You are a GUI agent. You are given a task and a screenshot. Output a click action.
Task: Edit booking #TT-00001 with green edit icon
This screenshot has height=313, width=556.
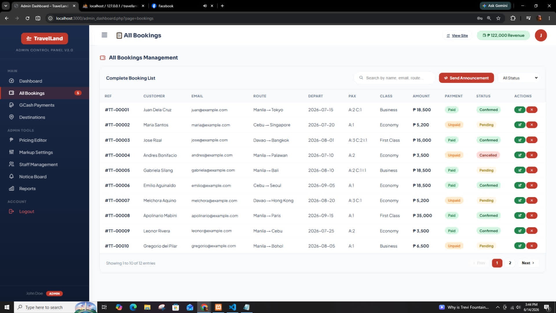pos(520,110)
